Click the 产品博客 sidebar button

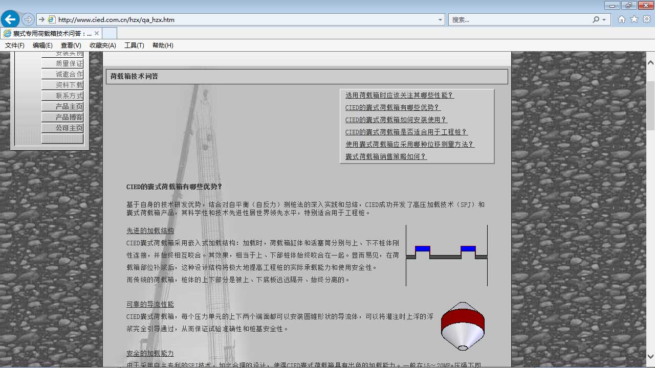[62, 117]
